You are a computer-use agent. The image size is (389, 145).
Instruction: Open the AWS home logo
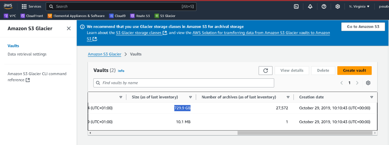(x=8, y=6)
